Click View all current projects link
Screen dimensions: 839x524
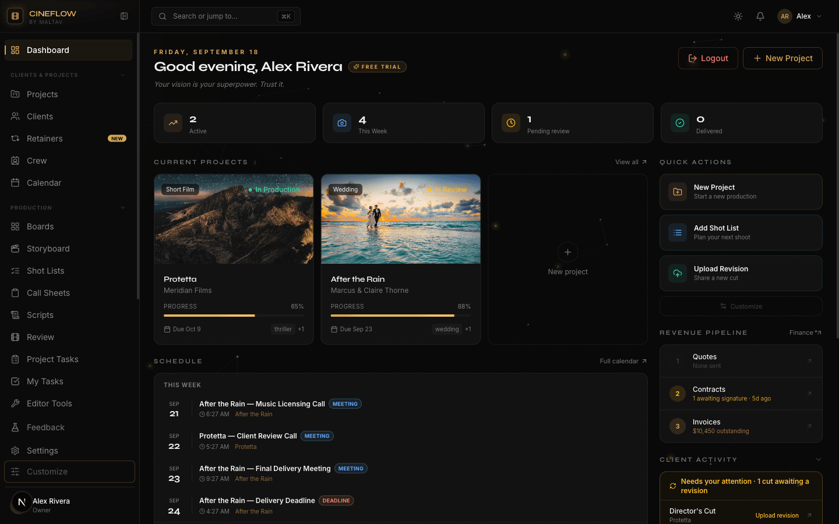coord(631,162)
